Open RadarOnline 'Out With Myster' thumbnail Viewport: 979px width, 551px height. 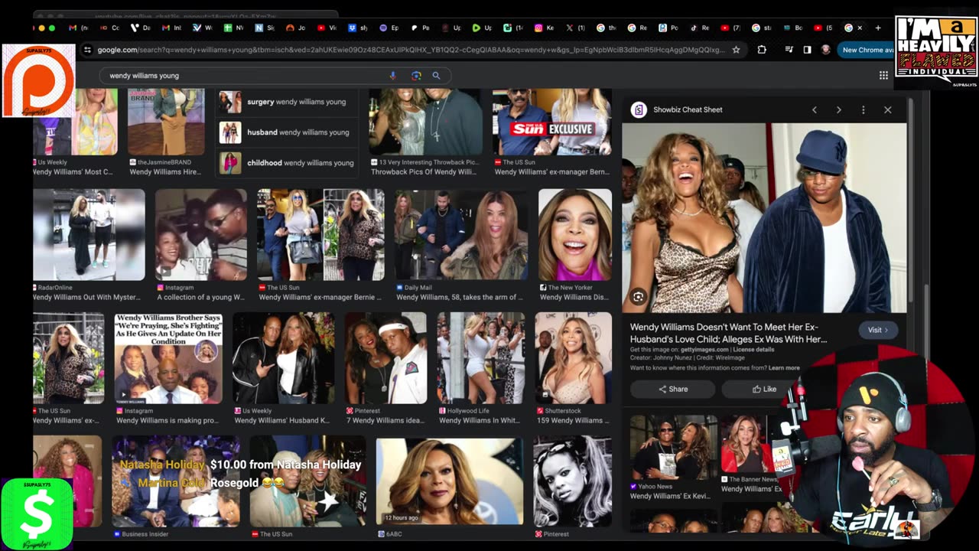click(89, 234)
